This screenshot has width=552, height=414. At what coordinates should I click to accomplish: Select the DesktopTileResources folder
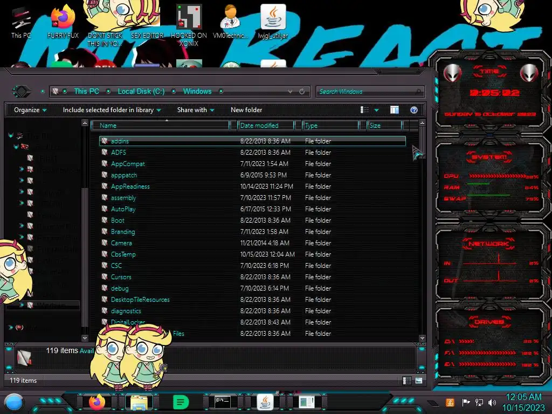tap(252, 300)
